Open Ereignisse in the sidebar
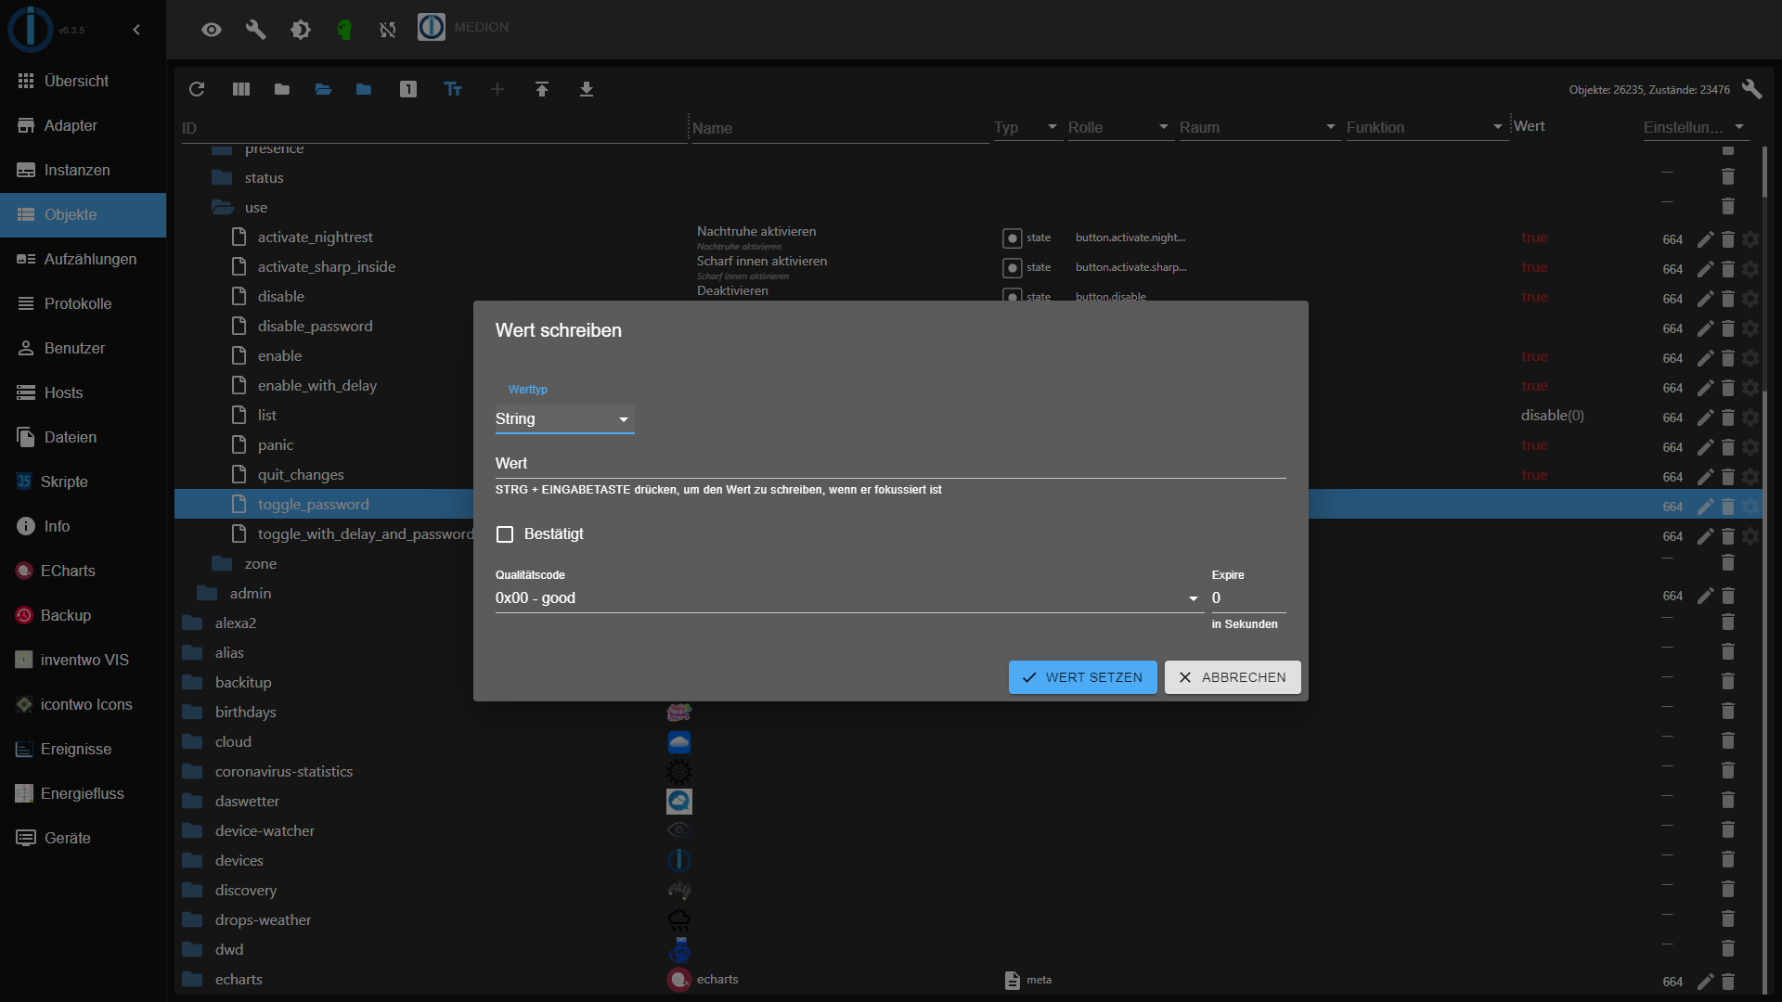This screenshot has height=1002, width=1782. [83, 749]
